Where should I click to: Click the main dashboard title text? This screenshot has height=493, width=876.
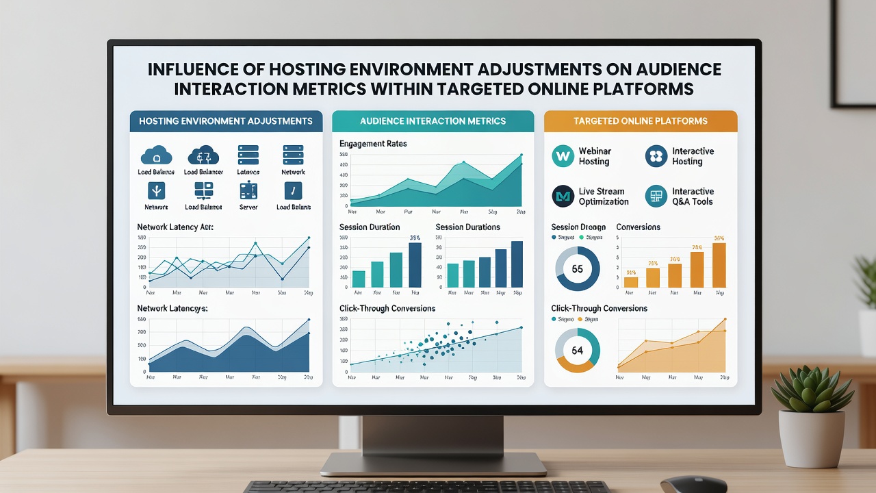434,79
